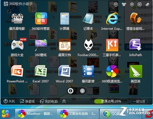
Task: Switch to Maxthon 傲游 taskbar window
Action: pyautogui.click(x=36, y=114)
